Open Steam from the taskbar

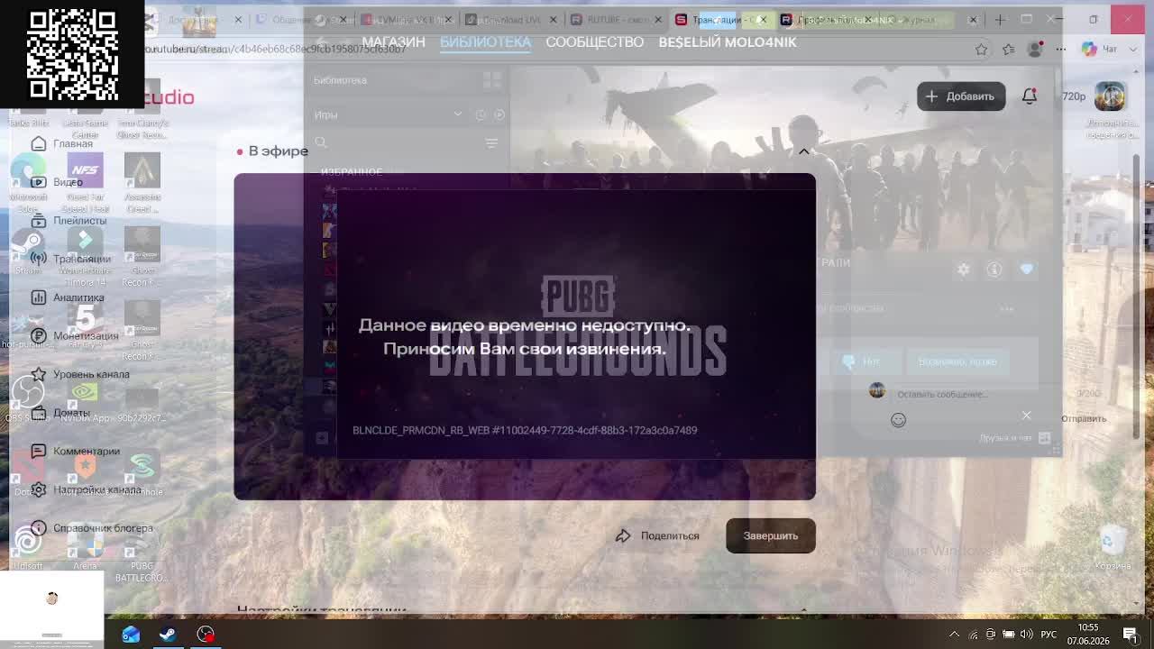(x=168, y=634)
